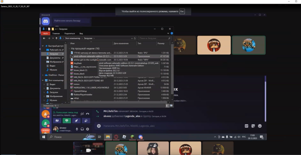This screenshot has height=155, width=301.
Task: Toggle headphones deafen next to skveez
Action: [82, 129]
